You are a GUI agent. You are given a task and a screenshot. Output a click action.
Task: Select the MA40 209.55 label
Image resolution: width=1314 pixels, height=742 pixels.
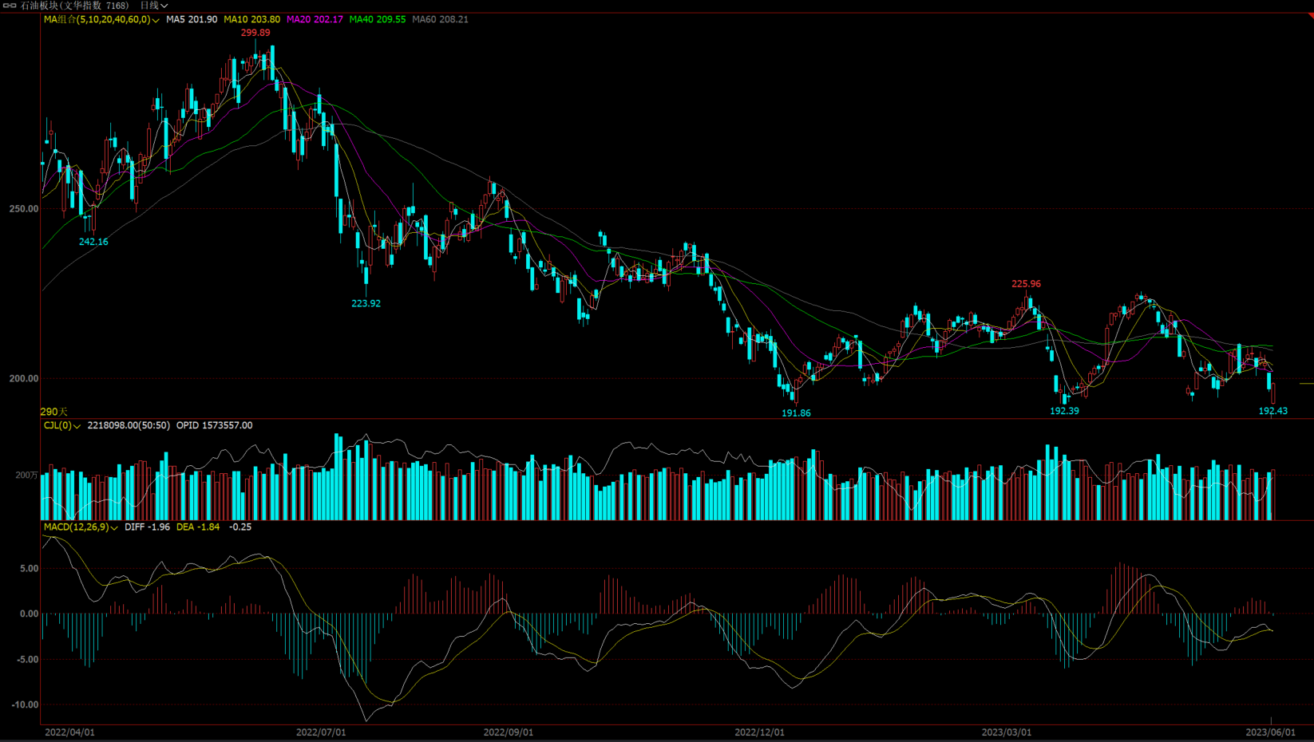coord(378,19)
